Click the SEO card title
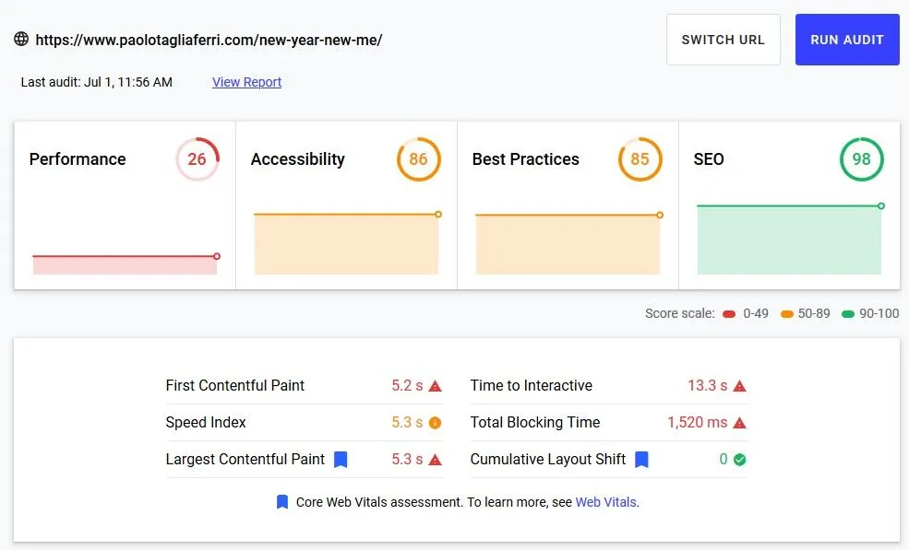Image resolution: width=909 pixels, height=550 pixels. point(709,159)
